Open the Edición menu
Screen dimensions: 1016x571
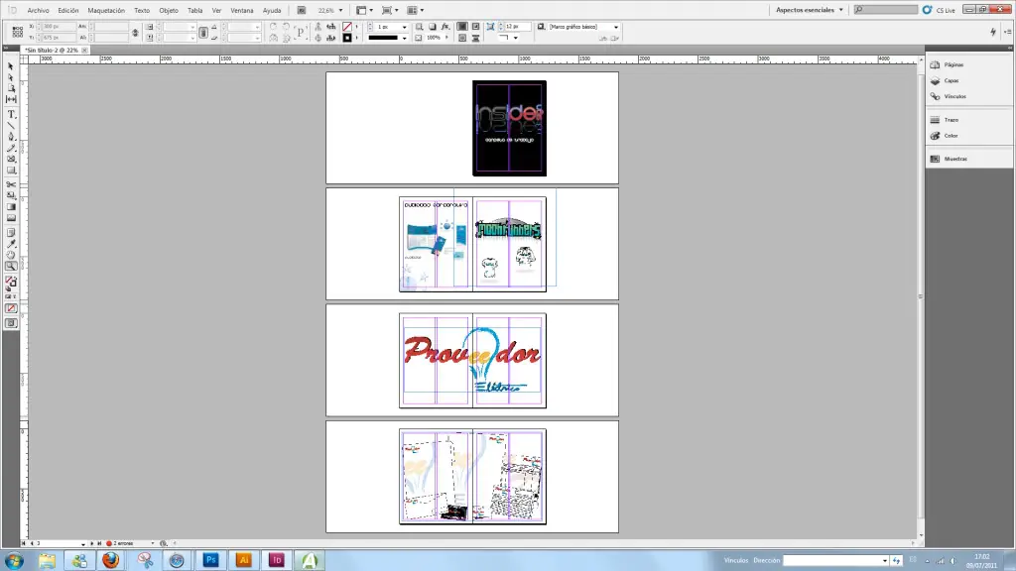tap(68, 10)
